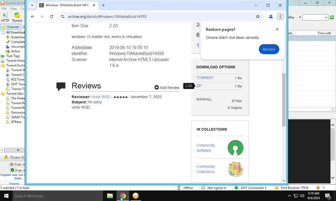Screen dimensions: 336x201
Task: Click the yellow warning icon beside Please Sign
Action: [6, 157]
